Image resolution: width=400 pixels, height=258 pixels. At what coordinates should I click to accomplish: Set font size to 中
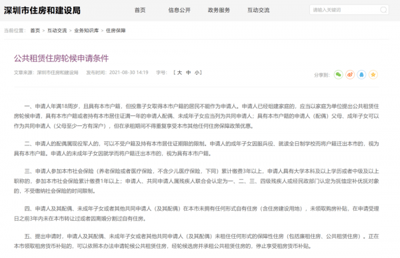coord(188,73)
